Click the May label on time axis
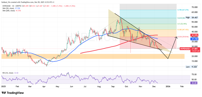The width and height of the screenshot is (202, 97). point(57,87)
